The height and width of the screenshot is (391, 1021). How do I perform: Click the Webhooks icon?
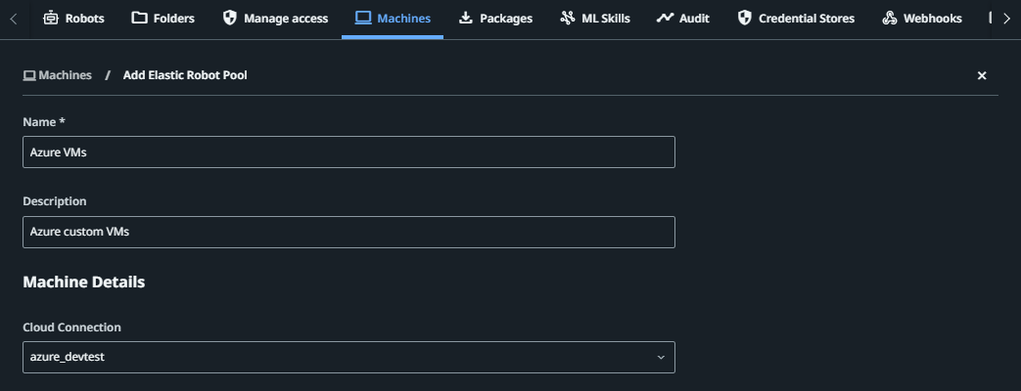click(x=890, y=19)
